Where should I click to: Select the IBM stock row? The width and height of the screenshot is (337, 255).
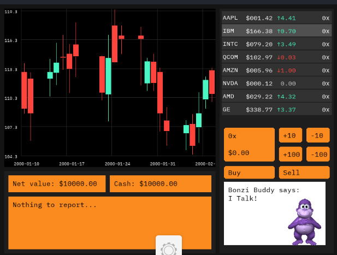[x=276, y=31]
